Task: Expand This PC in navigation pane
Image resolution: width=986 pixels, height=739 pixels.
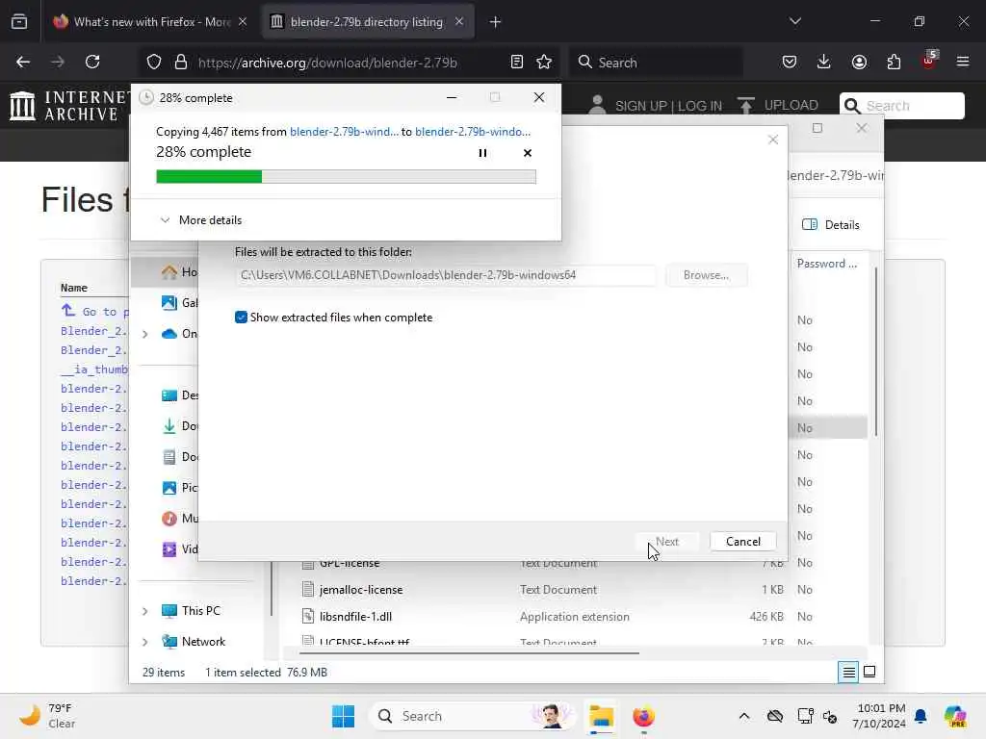Action: (x=145, y=611)
